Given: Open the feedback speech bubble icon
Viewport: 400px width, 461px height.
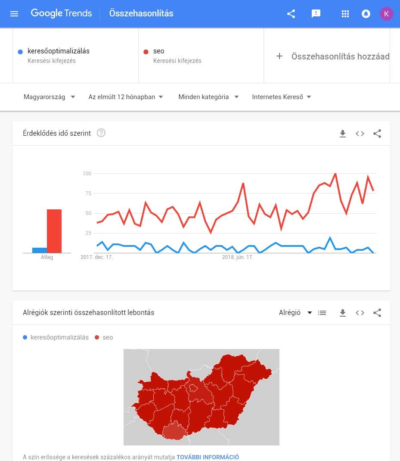Looking at the screenshot, I should tap(316, 13).
